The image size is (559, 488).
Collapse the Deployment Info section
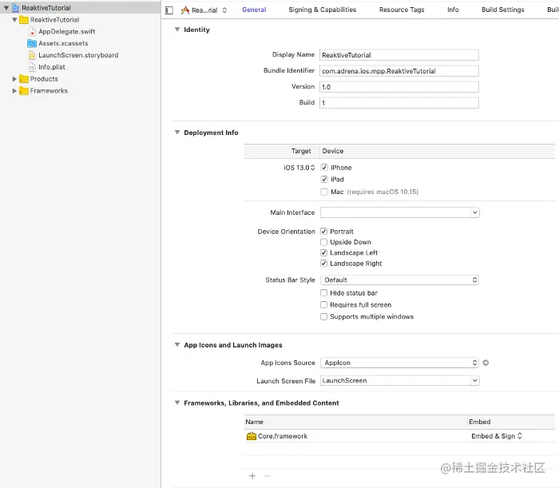(177, 133)
